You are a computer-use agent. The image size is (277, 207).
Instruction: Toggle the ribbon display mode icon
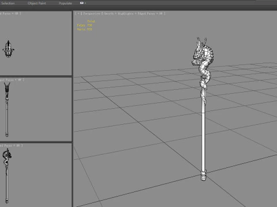82,3
